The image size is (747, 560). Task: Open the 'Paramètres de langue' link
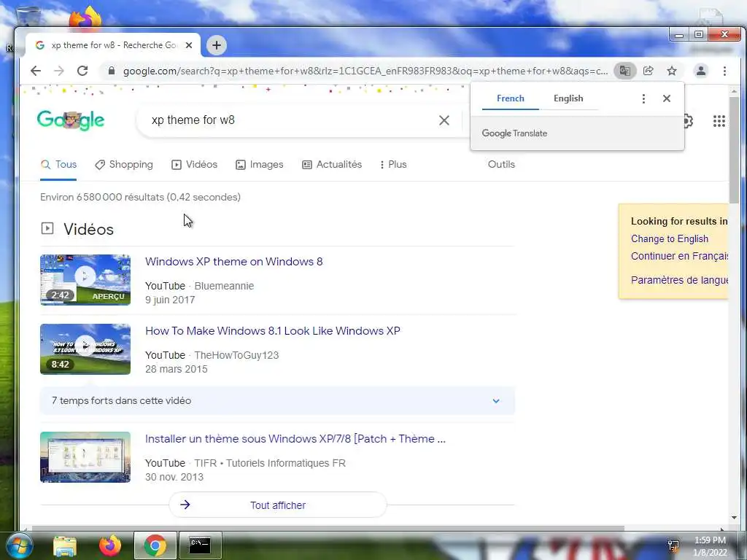point(679,280)
